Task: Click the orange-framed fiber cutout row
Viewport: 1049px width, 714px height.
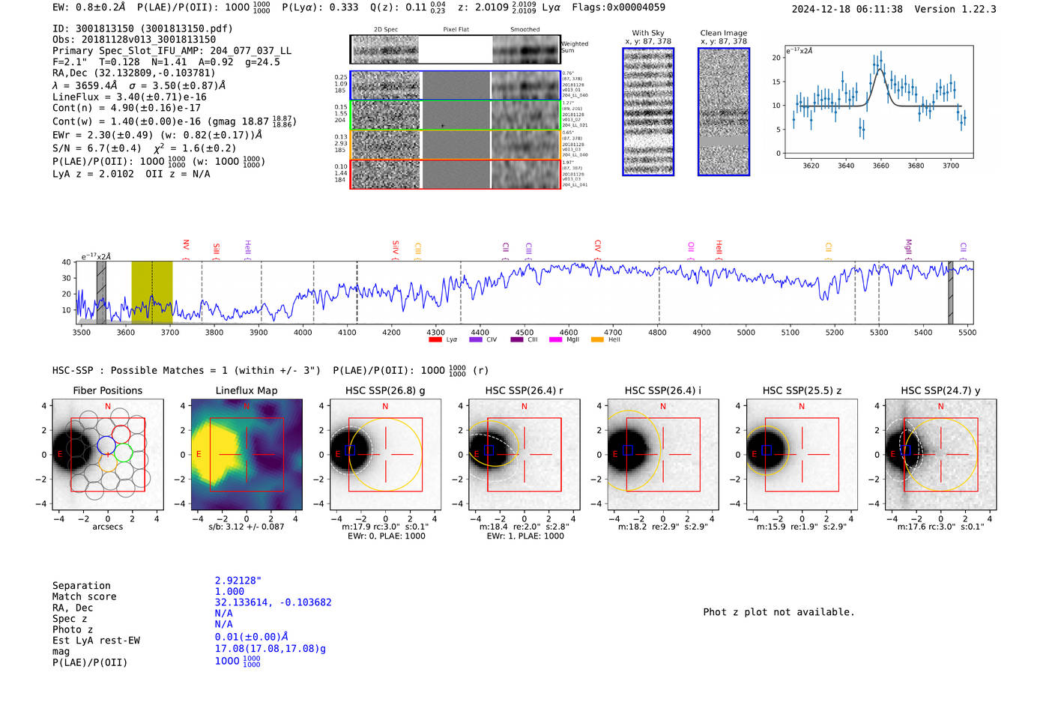Action: (x=455, y=145)
